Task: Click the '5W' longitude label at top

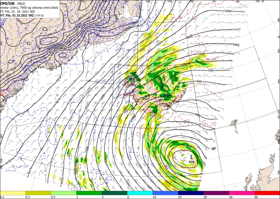Action: tap(214, 1)
